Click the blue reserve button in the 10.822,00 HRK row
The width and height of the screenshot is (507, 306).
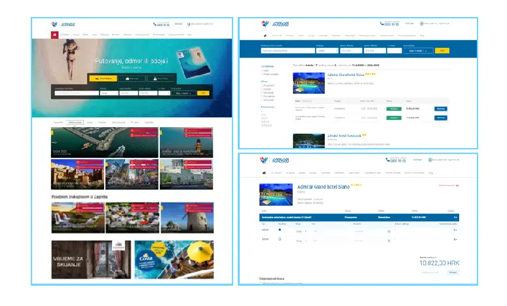(441, 109)
